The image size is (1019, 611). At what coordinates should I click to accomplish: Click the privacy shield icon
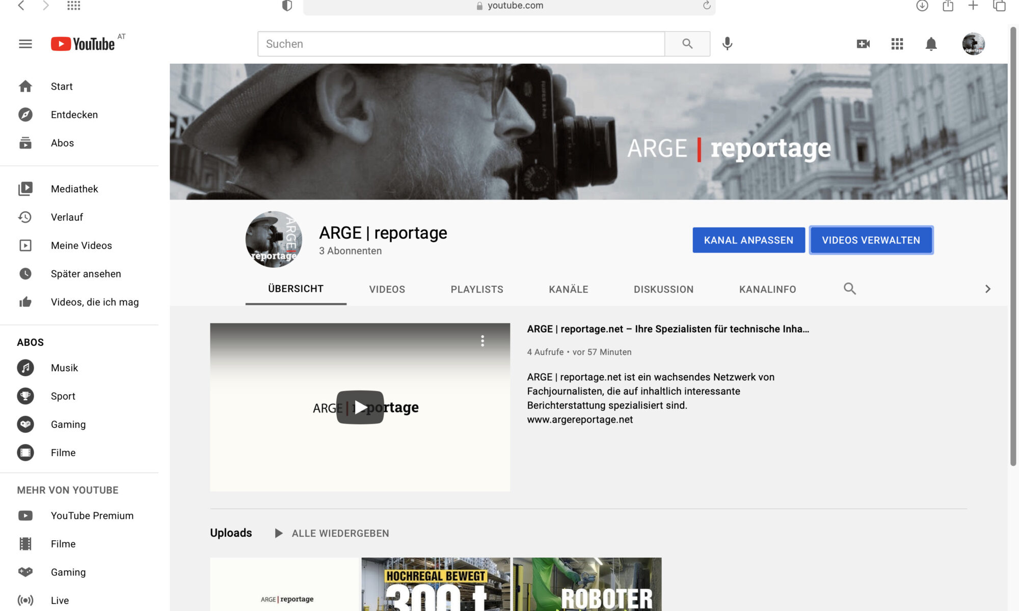287,6
